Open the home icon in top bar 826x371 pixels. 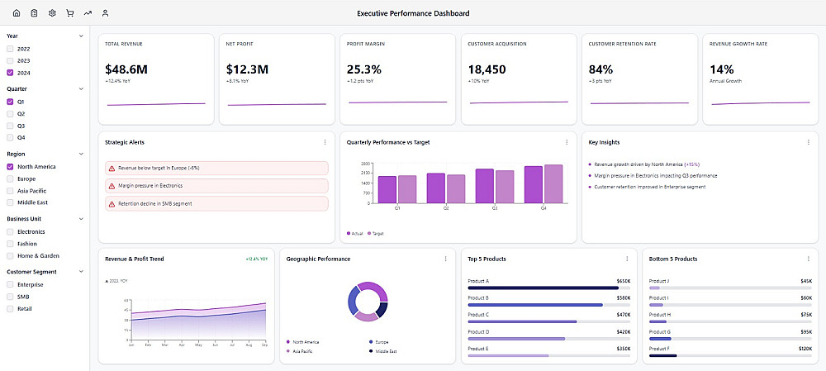click(17, 13)
